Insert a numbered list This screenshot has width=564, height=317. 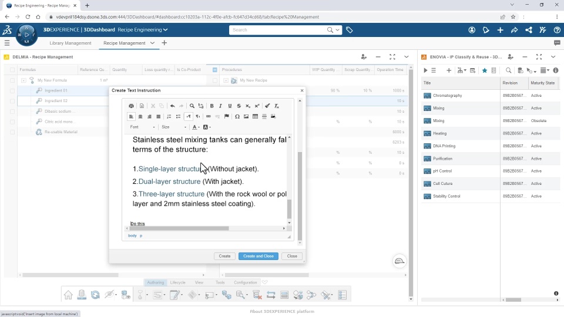[169, 116]
